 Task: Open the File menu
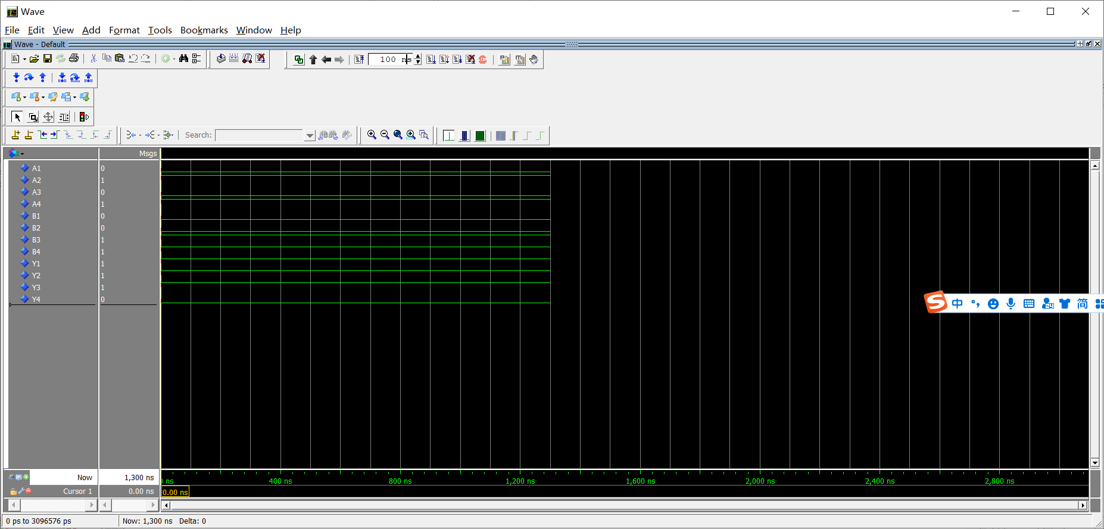click(12, 30)
